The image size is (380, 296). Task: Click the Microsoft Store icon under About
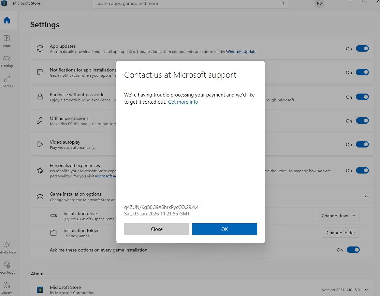[x=40, y=290]
